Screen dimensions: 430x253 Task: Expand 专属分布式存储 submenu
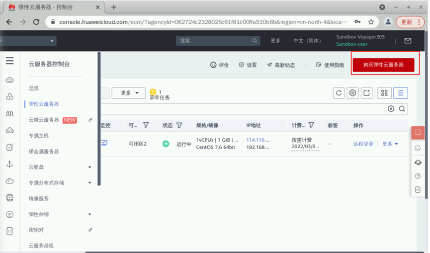89,183
